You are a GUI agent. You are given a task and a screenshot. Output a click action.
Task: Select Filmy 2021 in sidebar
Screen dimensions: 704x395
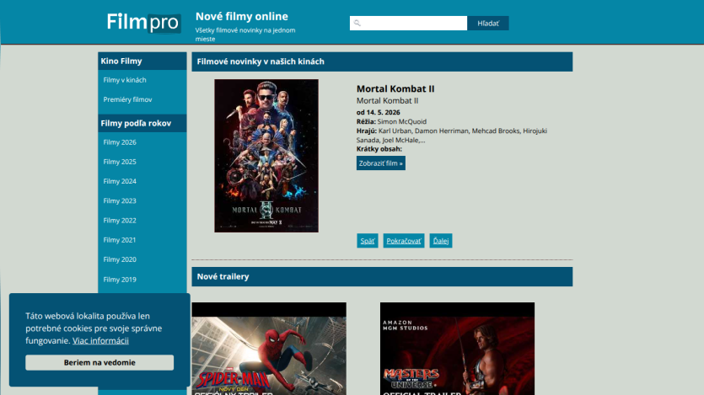pos(120,240)
